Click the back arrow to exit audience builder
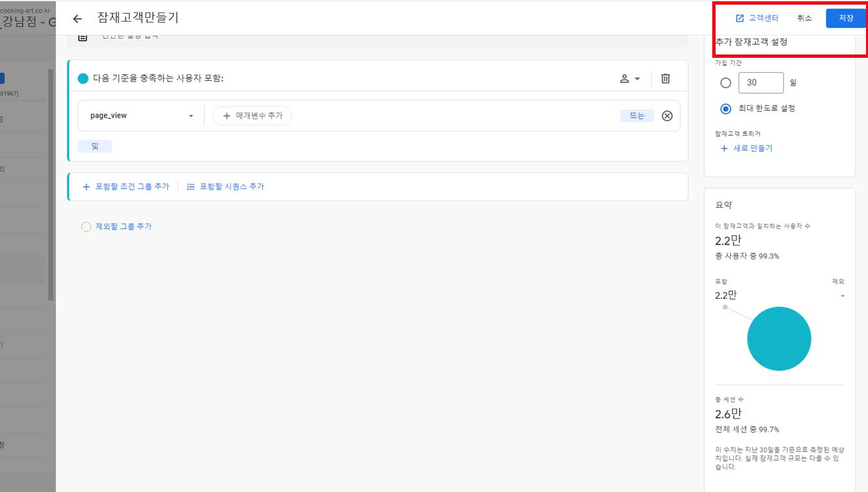The width and height of the screenshot is (868, 492). point(77,18)
